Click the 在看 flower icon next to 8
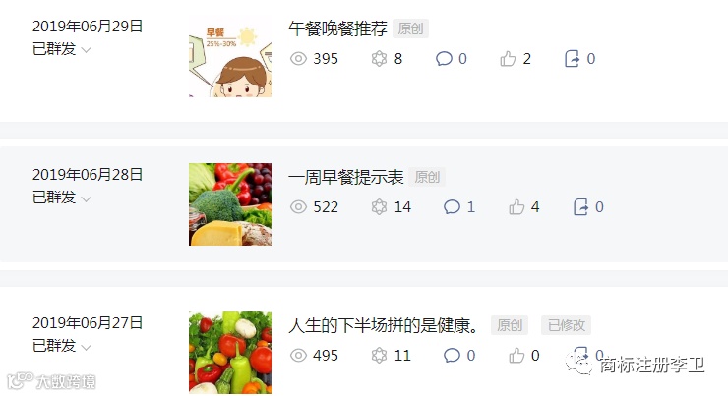Image resolution: width=728 pixels, height=396 pixels. [x=379, y=59]
